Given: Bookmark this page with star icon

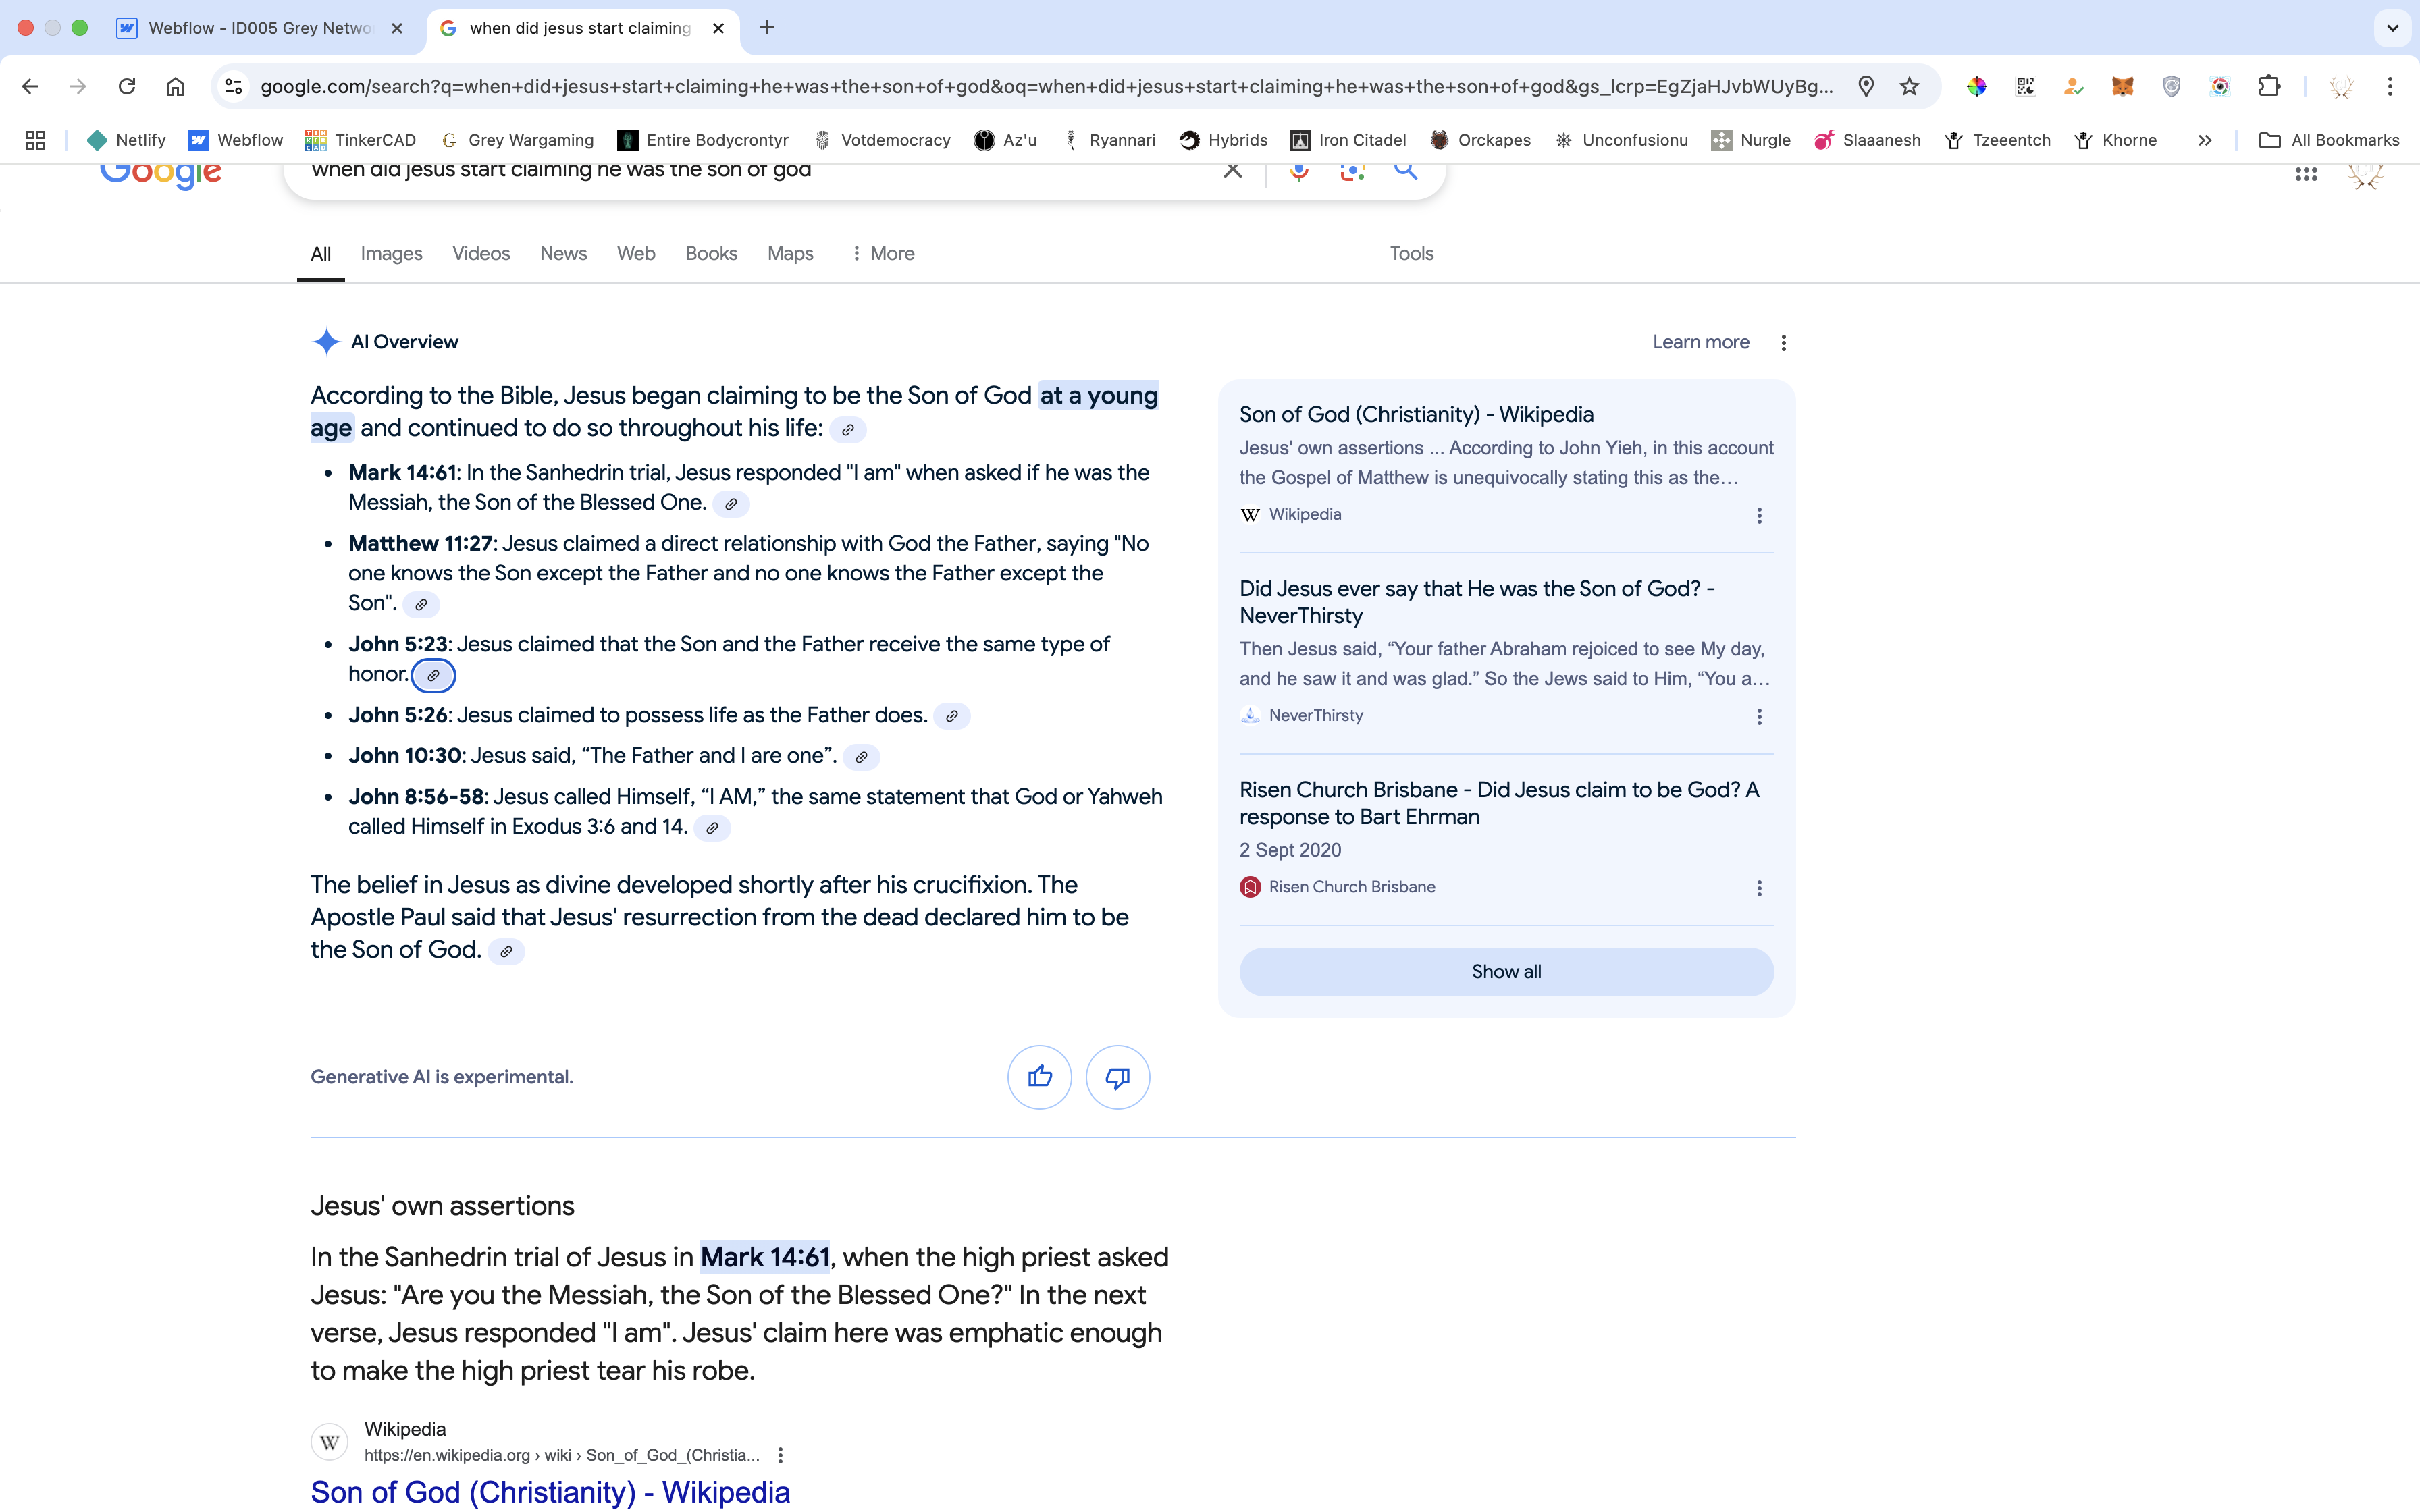Looking at the screenshot, I should click(x=1909, y=87).
